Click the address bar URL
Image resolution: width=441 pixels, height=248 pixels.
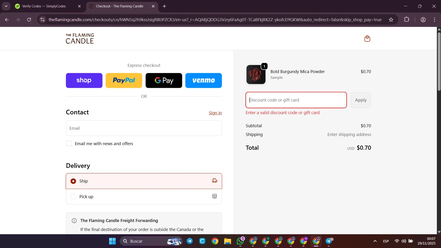coord(215,20)
